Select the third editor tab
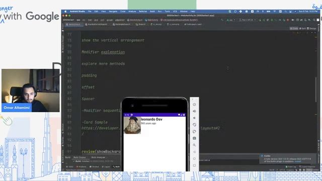Viewport: 322px width, 181px height. click(122, 24)
